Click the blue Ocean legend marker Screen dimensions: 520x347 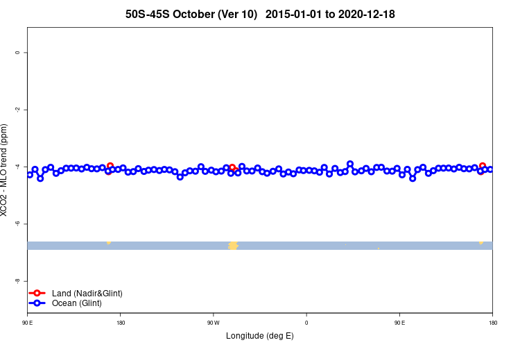tap(37, 303)
